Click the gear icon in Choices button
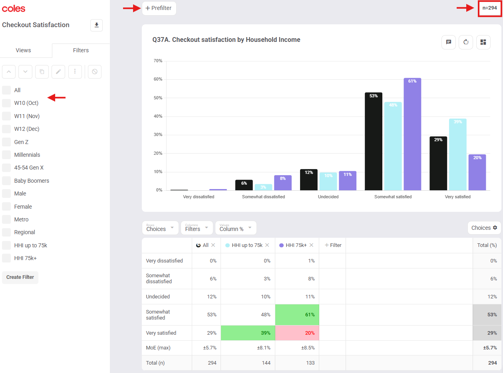503x373 pixels. pyautogui.click(x=495, y=228)
